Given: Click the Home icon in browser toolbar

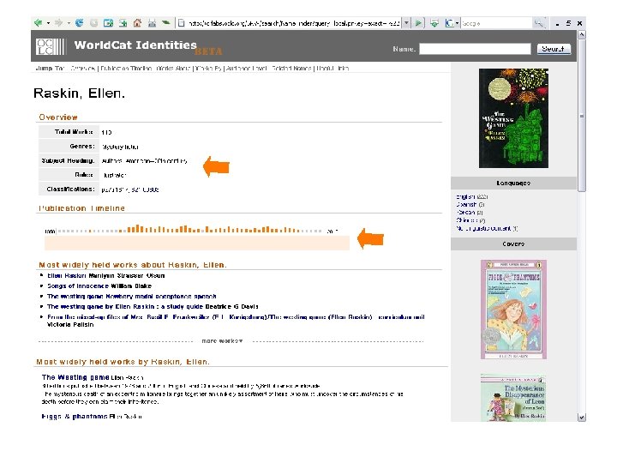Looking at the screenshot, I should 137,23.
